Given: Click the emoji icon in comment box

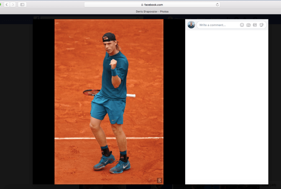Looking at the screenshot, I should 242,25.
